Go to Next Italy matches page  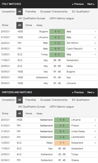(91, 4)
